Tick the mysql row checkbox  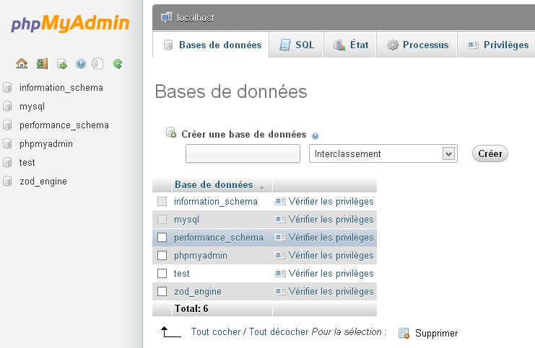162,220
